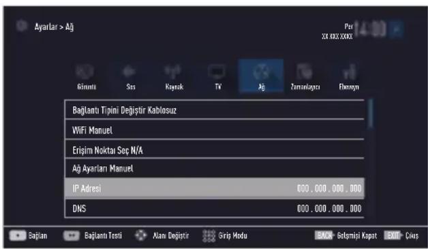Open the Ebeveyn parental settings icon

click(x=349, y=72)
